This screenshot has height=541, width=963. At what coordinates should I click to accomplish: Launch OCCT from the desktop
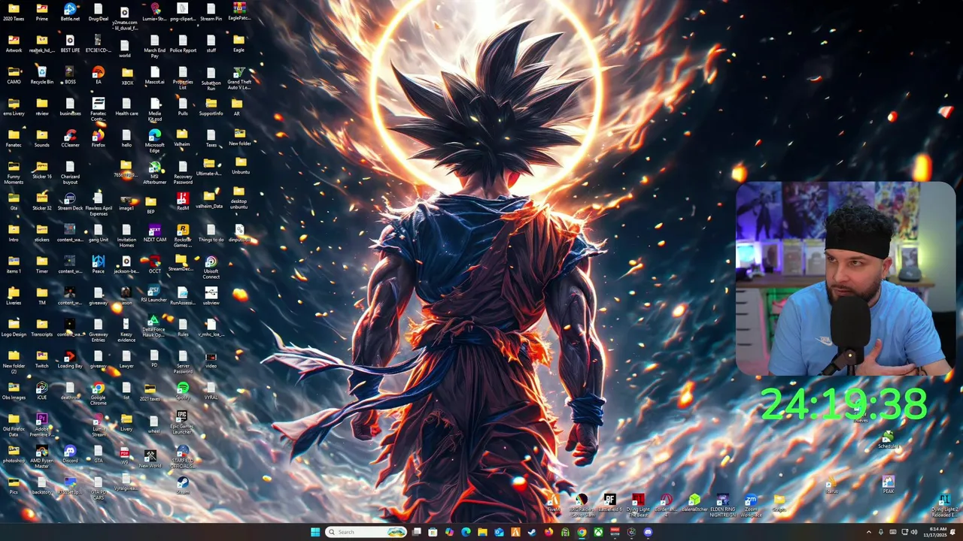[x=154, y=264]
